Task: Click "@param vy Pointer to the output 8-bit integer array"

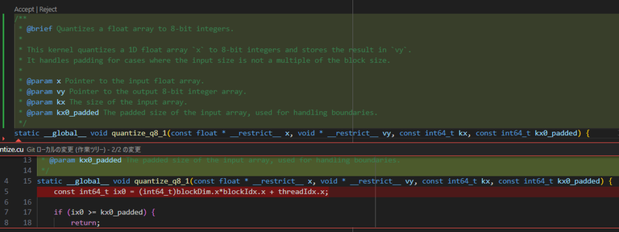Action: point(132,92)
